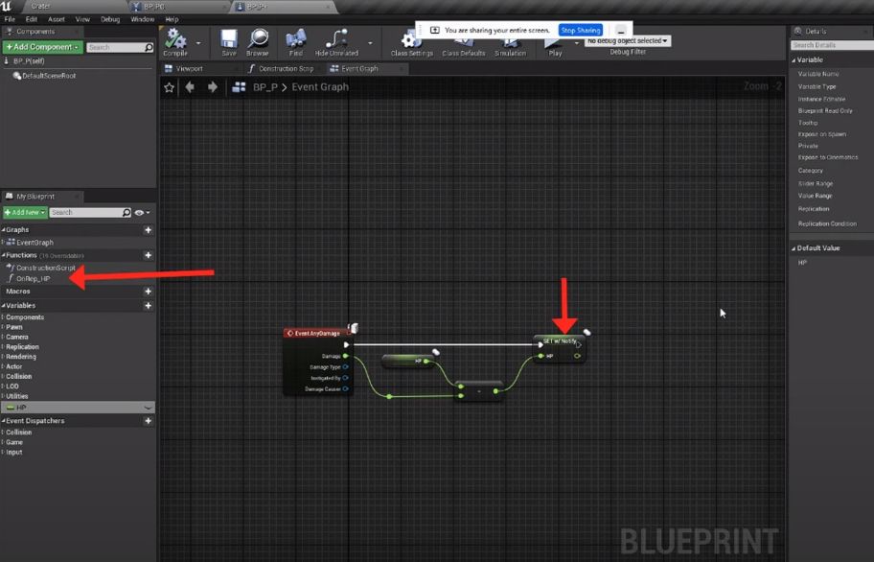Go back with the graph left arrow
Viewport: 874px width, 562px height.
[x=190, y=87]
